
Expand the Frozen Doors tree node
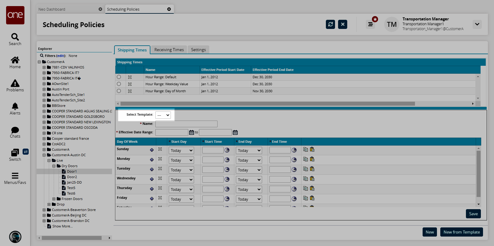(54, 199)
